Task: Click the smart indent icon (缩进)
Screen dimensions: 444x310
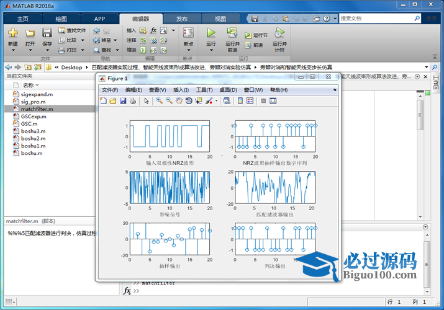Action: tap(143, 50)
